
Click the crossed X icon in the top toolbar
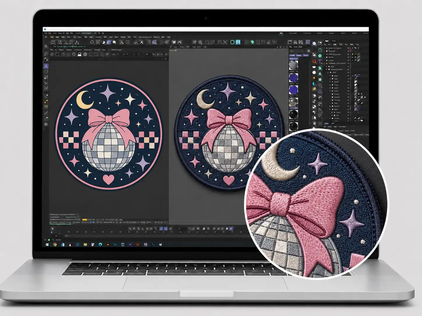225,42
